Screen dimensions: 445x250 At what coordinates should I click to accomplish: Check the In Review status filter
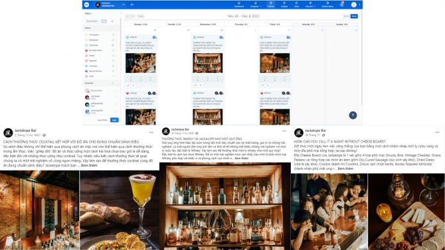(116, 66)
